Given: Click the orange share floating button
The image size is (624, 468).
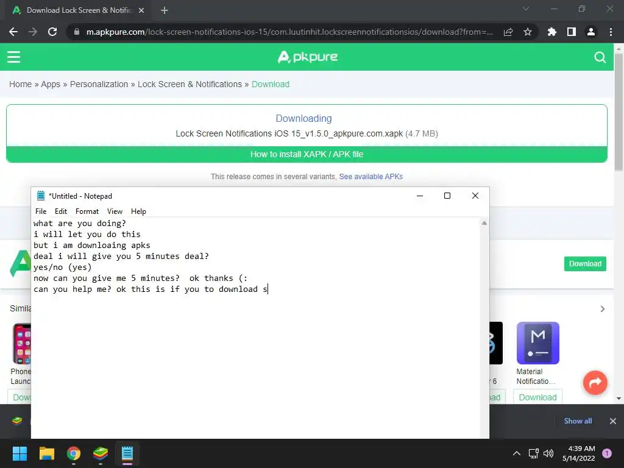Looking at the screenshot, I should click(595, 383).
